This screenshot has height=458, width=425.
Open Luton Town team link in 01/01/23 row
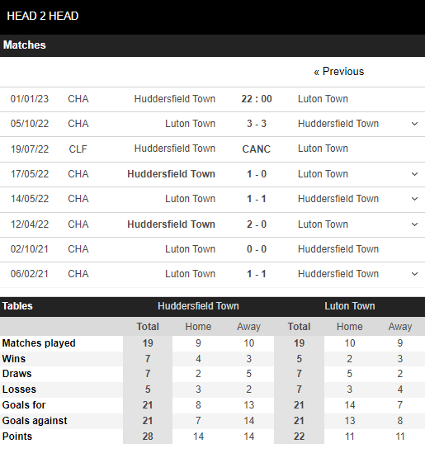(x=323, y=99)
